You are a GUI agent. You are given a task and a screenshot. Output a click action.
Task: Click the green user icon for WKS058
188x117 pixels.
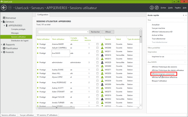point(102,44)
